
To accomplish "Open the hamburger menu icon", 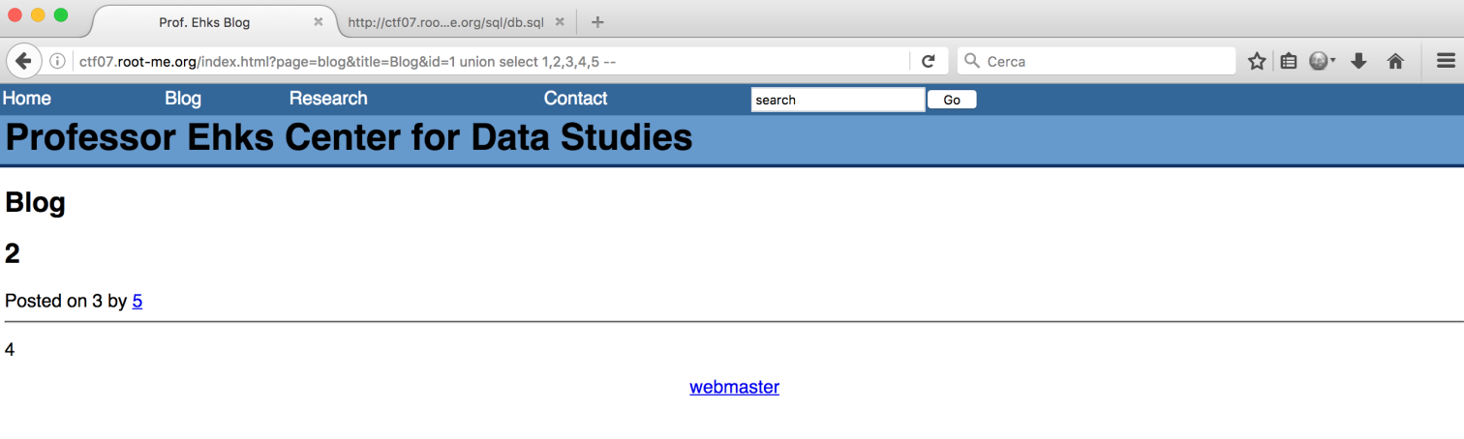I will coord(1446,61).
